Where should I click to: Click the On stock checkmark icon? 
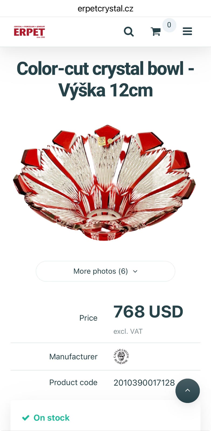26,418
